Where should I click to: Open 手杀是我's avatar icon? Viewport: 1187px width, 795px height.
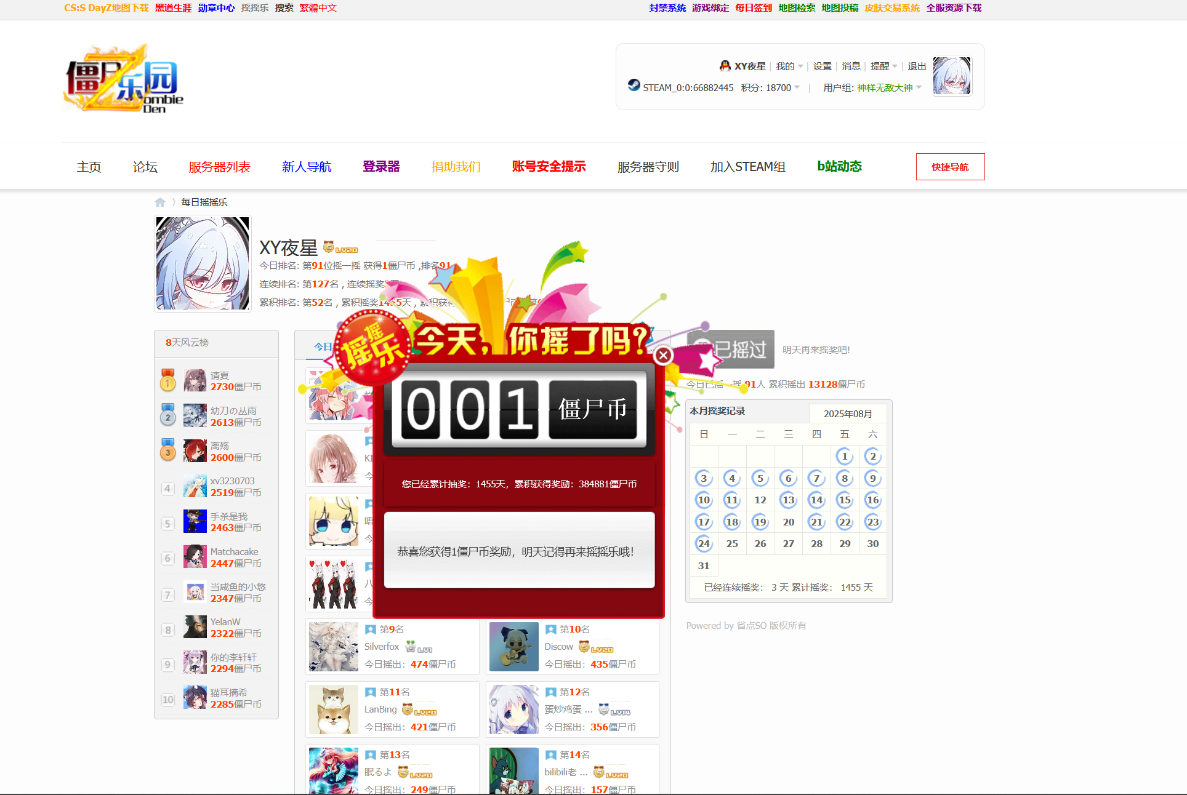click(195, 521)
